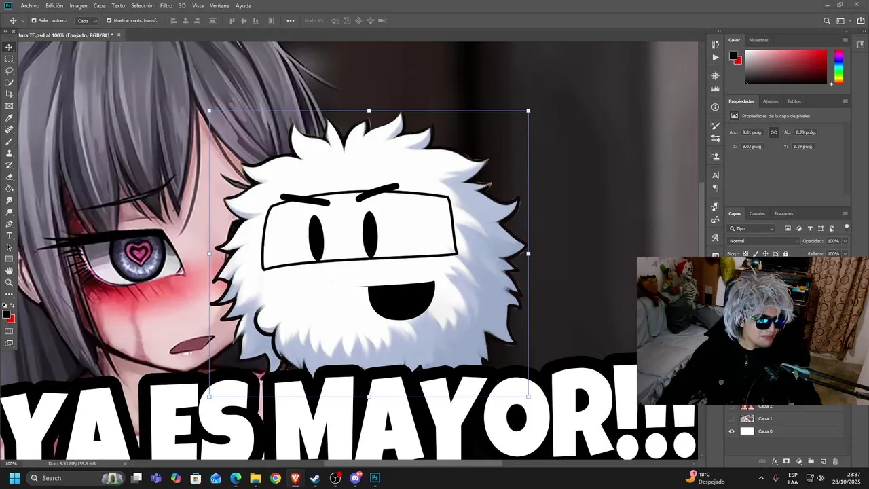Image resolution: width=869 pixels, height=489 pixels.
Task: Select the Zoom tool
Action: (9, 283)
